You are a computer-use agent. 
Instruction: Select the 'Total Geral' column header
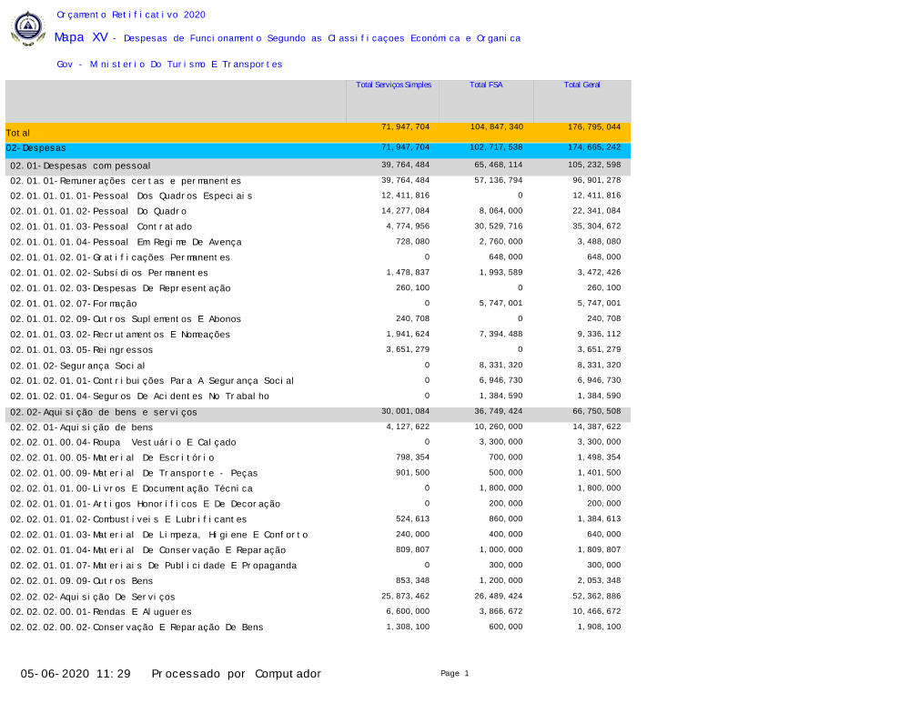click(x=581, y=85)
